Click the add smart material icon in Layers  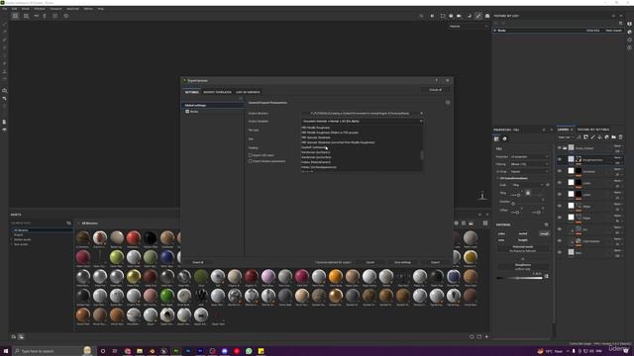tap(606, 137)
